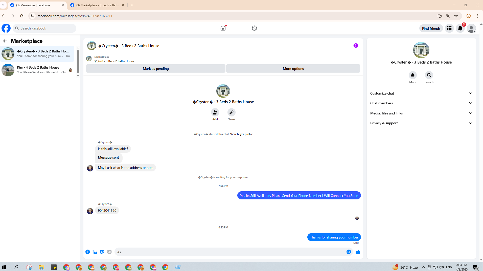
Task: Click the Facebook logo icon
Action: point(6,28)
